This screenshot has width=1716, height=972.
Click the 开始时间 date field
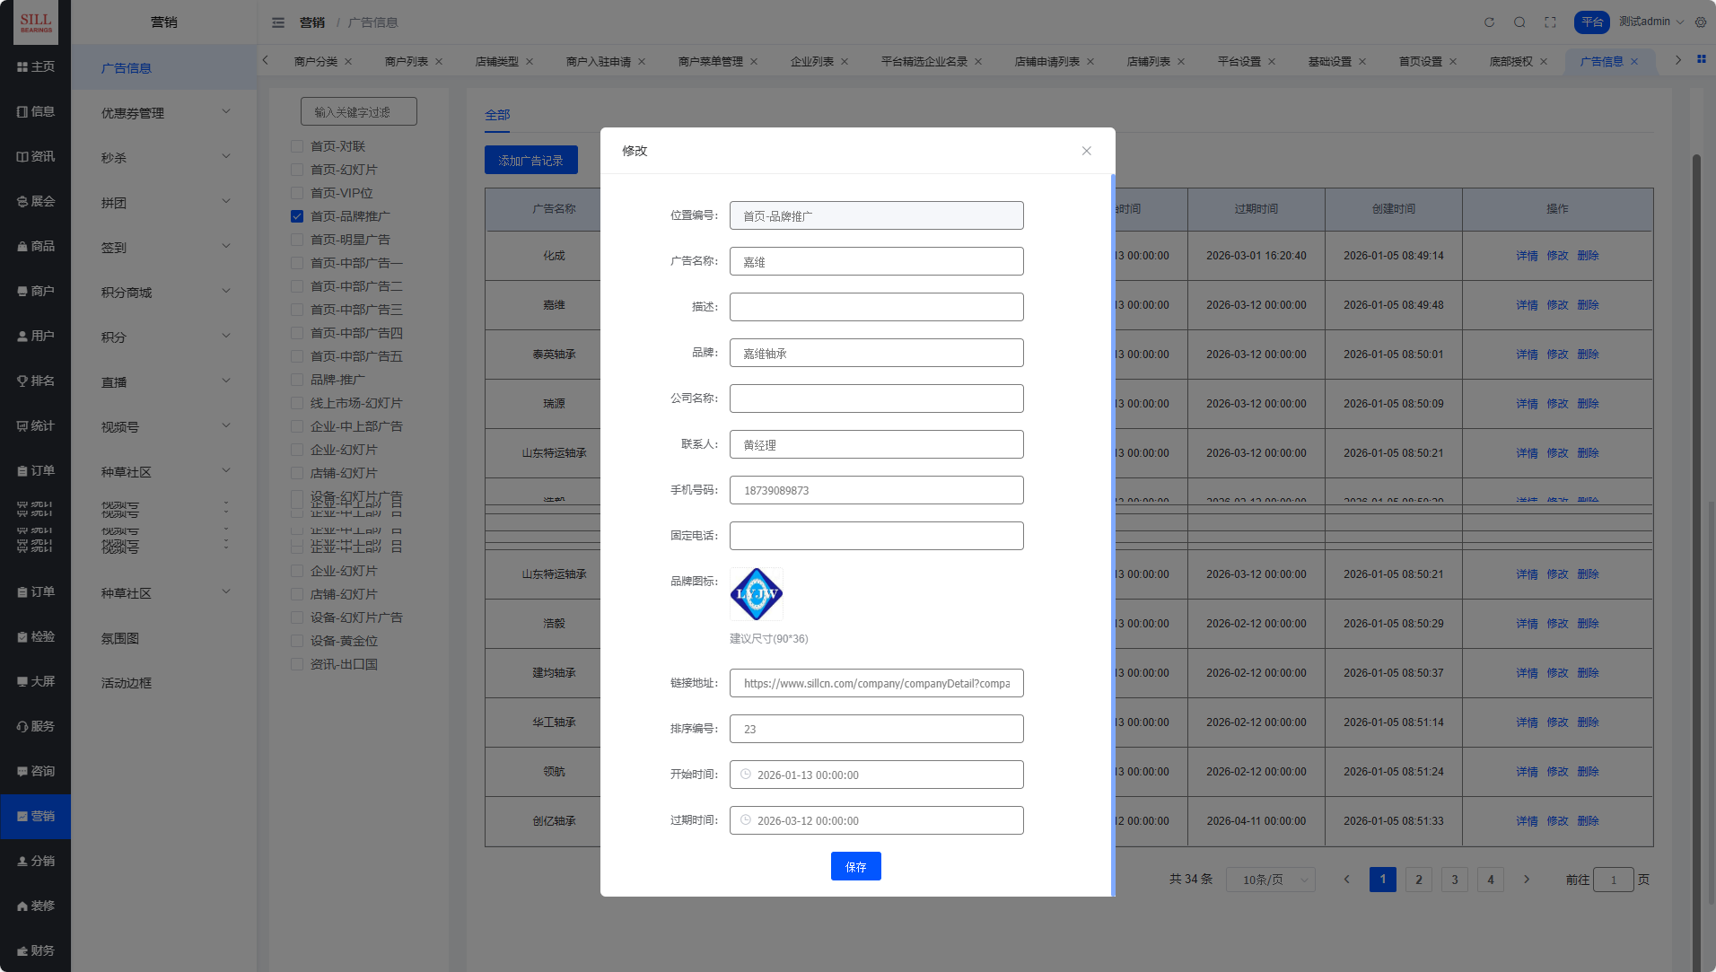[876, 775]
